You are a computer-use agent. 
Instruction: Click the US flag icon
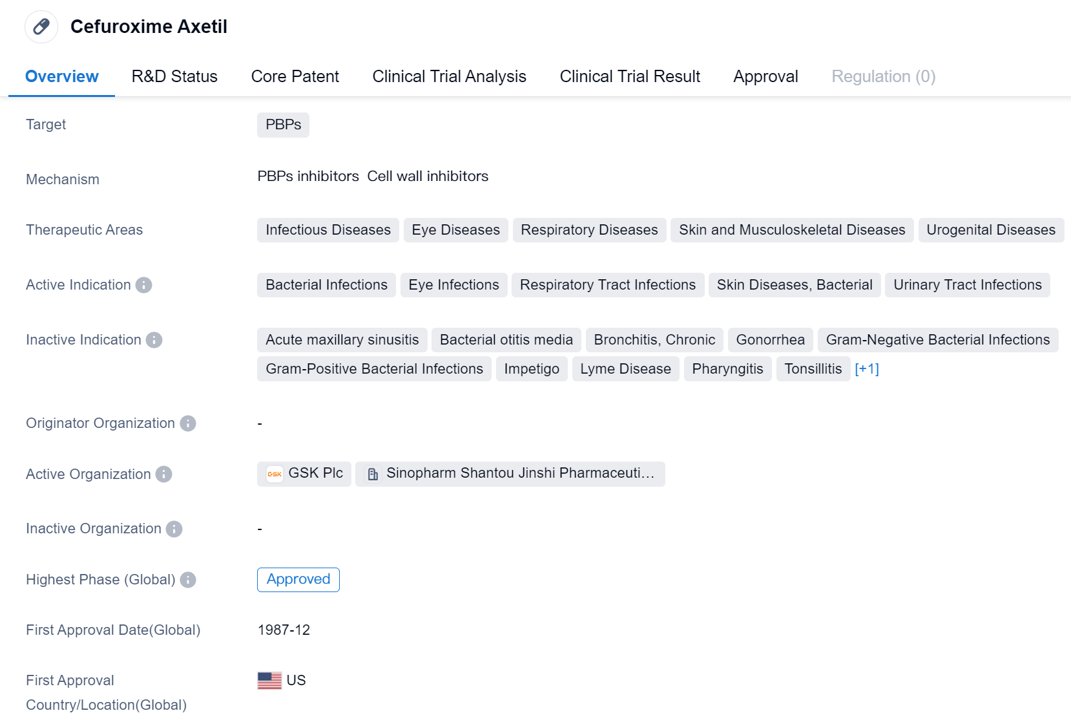pyautogui.click(x=269, y=681)
